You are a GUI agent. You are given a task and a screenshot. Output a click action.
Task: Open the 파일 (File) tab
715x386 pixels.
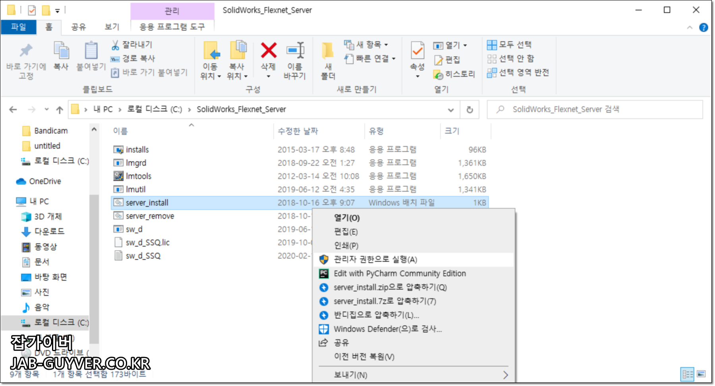click(x=19, y=27)
